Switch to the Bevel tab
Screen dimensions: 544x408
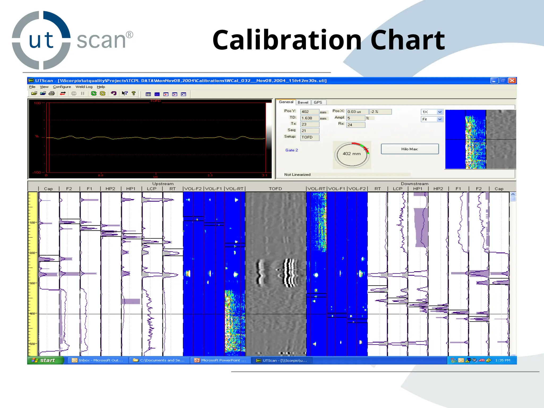click(303, 102)
